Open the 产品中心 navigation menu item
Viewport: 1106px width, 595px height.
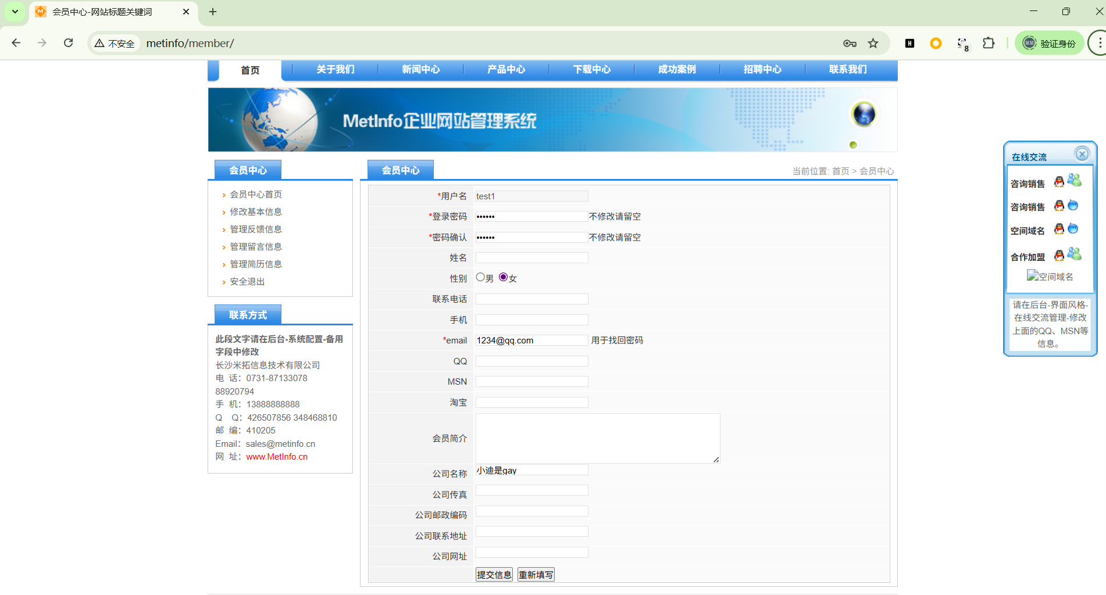506,69
